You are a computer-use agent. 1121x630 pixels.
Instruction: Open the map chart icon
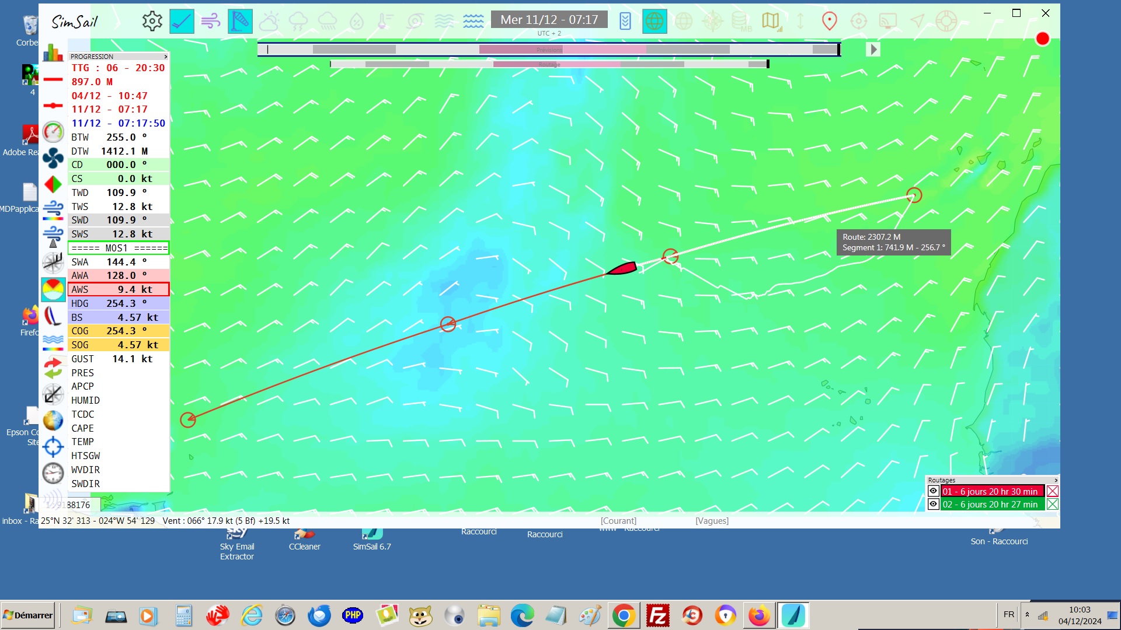(x=771, y=22)
